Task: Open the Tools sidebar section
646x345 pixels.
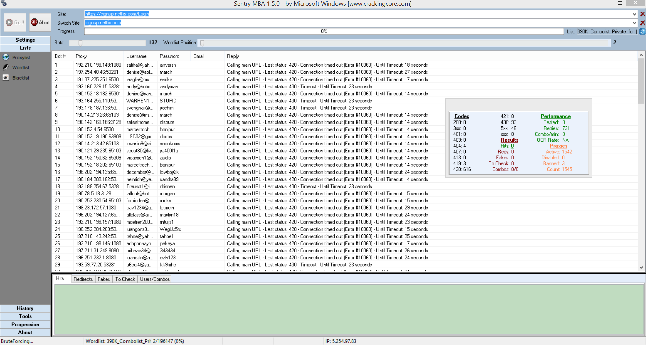Action: pos(25,316)
